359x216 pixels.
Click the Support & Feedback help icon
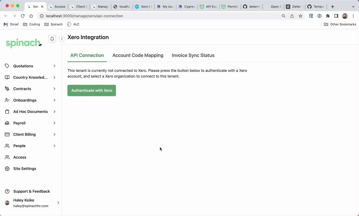tap(7, 191)
